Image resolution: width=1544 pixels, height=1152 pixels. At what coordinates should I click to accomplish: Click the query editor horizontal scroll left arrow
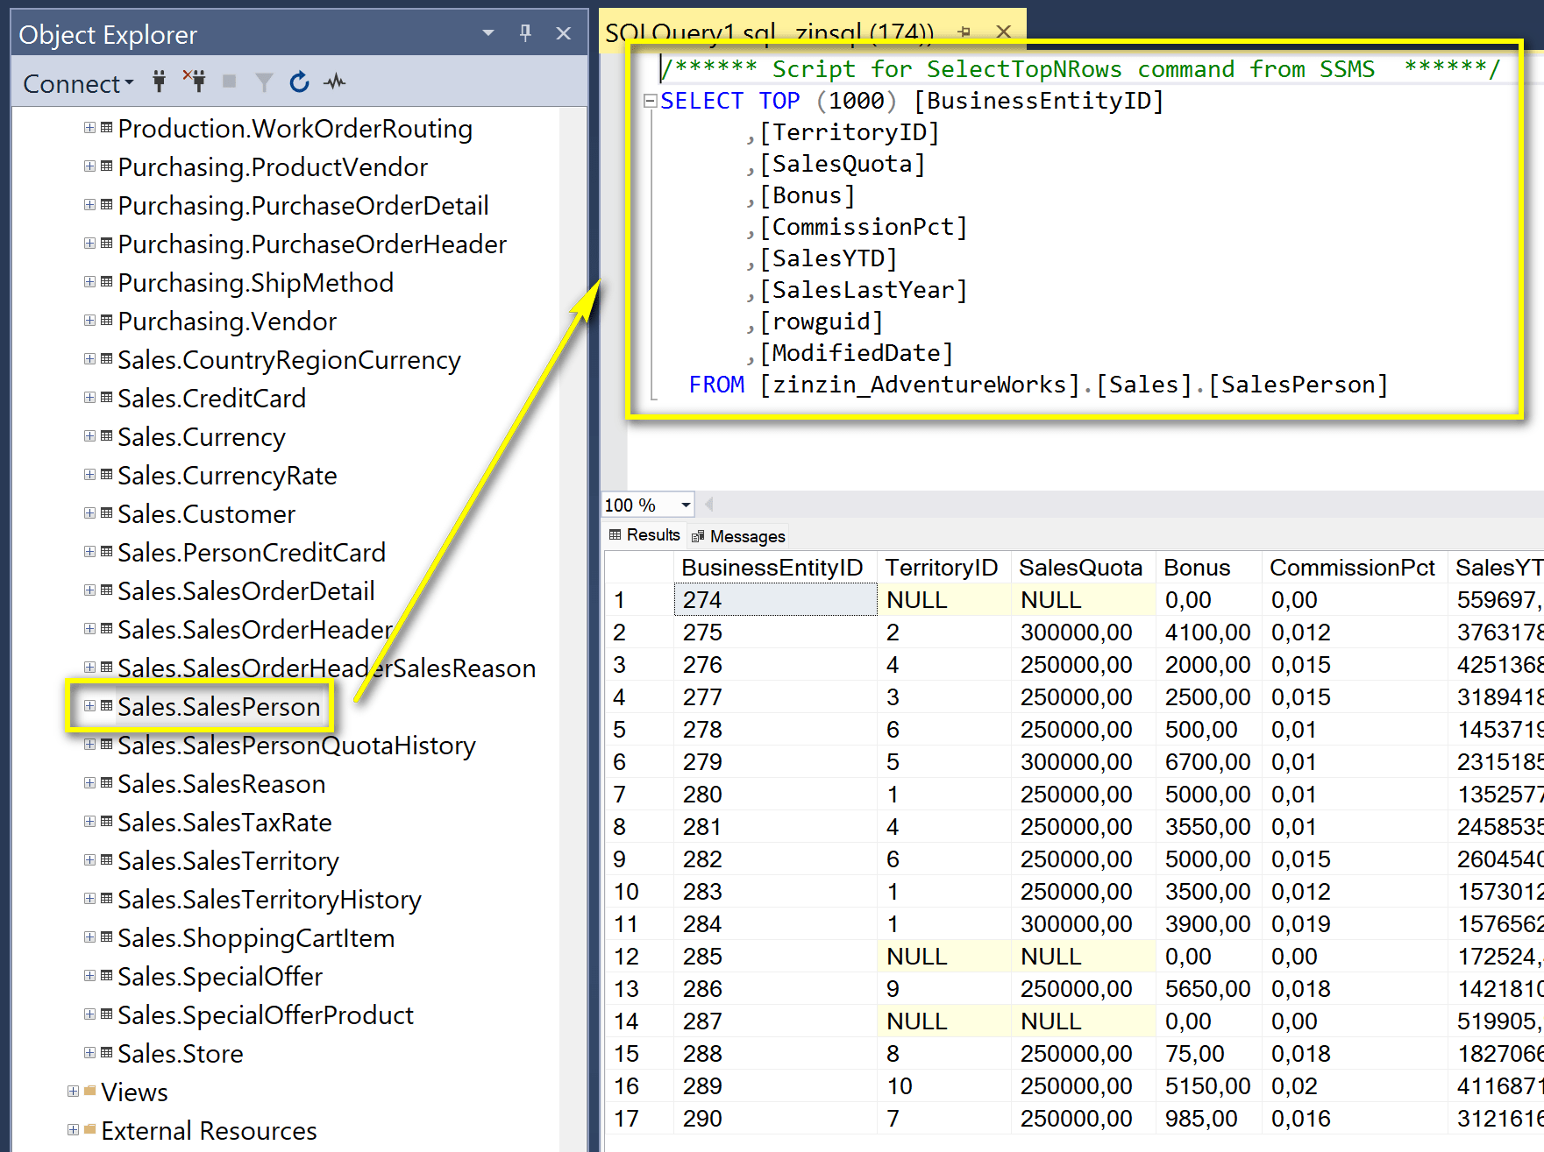pos(708,504)
